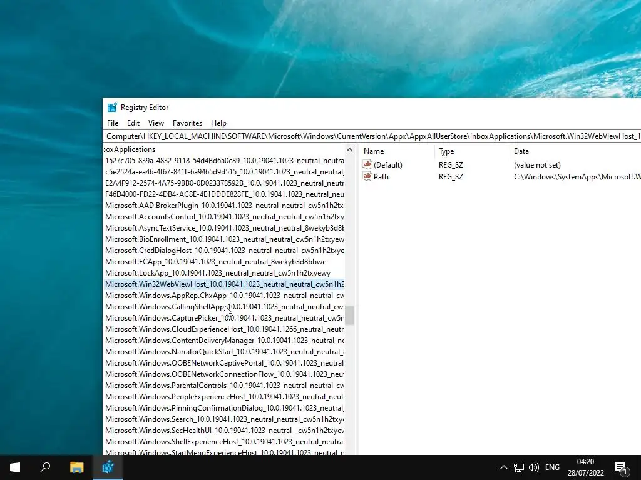The height and width of the screenshot is (480, 641).
Task: Select the 1527c705-839a-4832 key
Action: [225, 161]
